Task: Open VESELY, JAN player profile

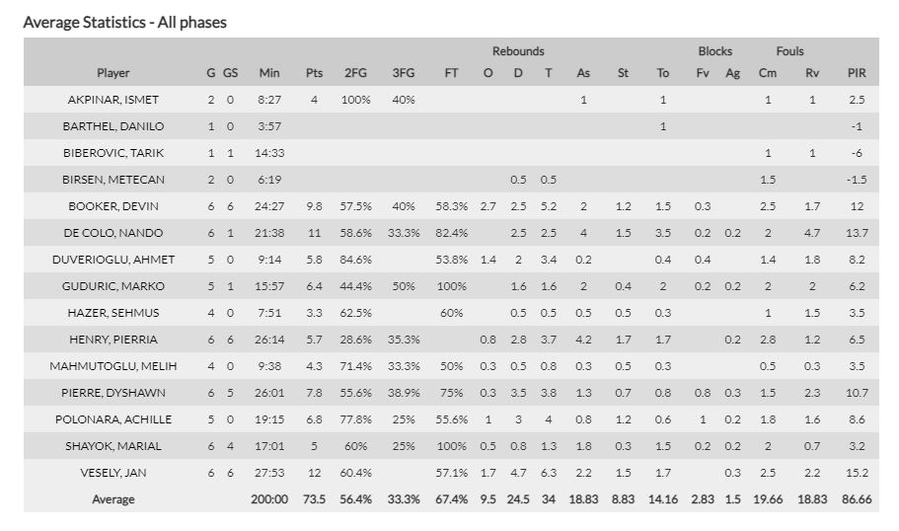Action: (113, 473)
